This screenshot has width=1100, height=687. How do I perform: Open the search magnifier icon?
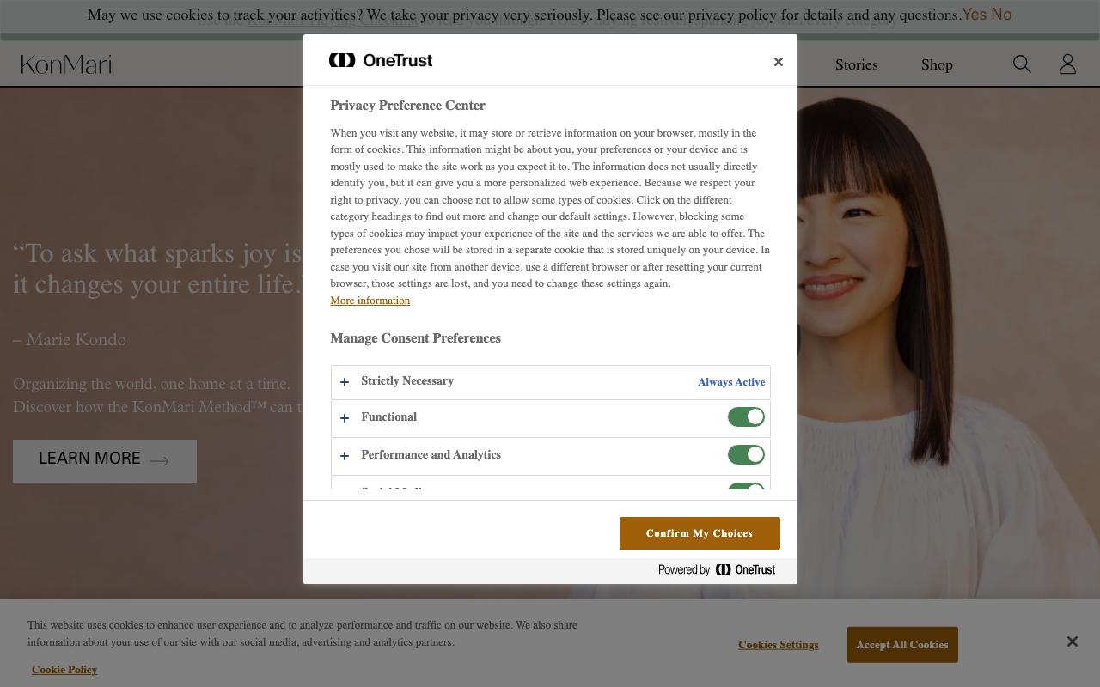pos(1022,64)
